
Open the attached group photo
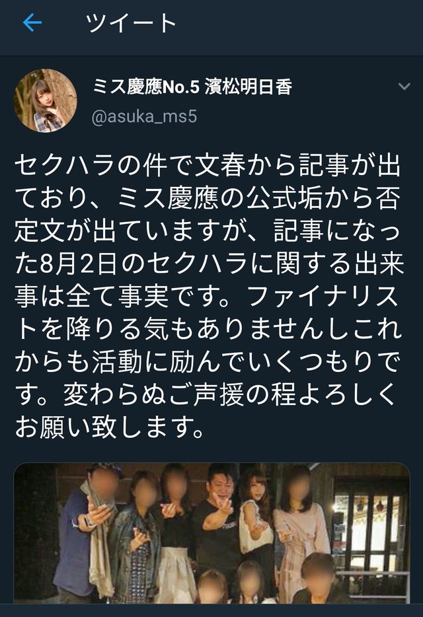click(x=212, y=533)
